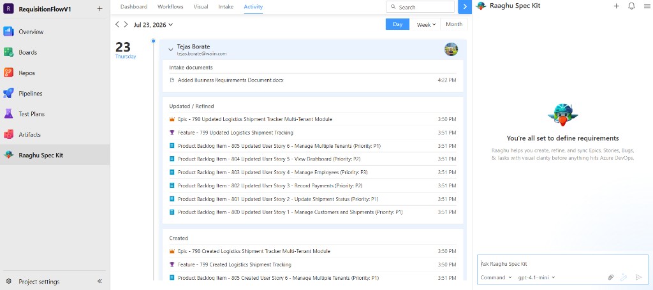Click the document icon for Added Business Requirements
This screenshot has width=653, height=290.
[172, 80]
